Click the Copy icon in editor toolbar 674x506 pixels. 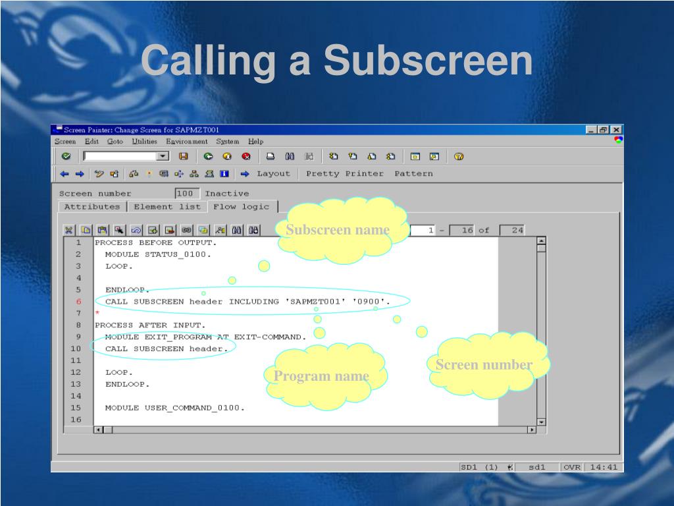[x=86, y=230]
